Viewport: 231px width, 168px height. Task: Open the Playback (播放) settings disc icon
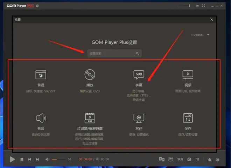[90, 75]
